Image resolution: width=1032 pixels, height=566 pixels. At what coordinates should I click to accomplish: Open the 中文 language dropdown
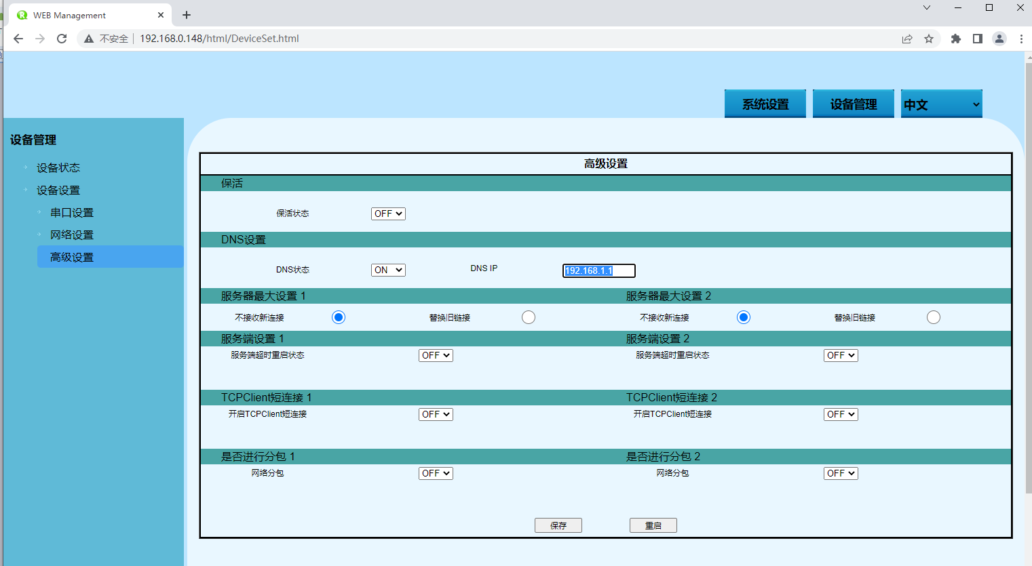[x=941, y=104]
